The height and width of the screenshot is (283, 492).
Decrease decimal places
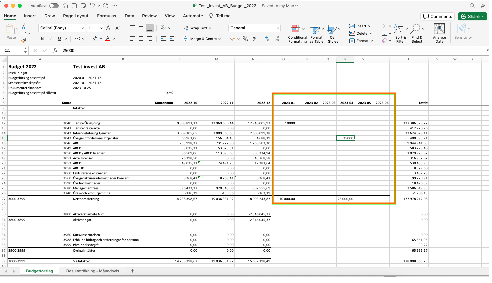click(277, 39)
